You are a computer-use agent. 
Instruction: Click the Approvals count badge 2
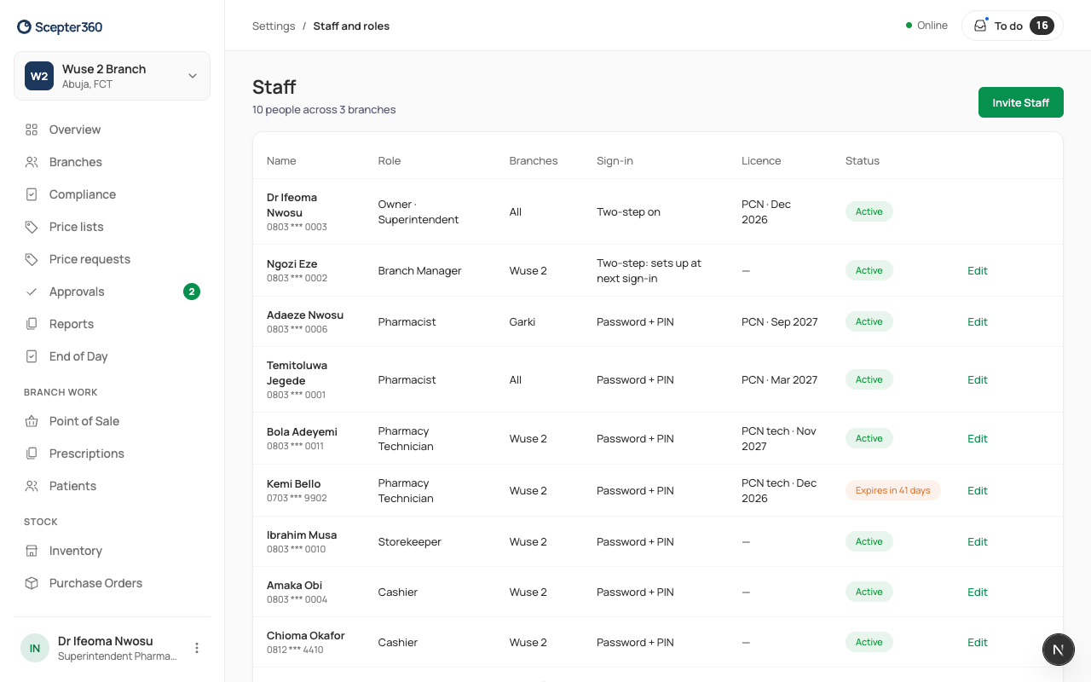pyautogui.click(x=192, y=292)
